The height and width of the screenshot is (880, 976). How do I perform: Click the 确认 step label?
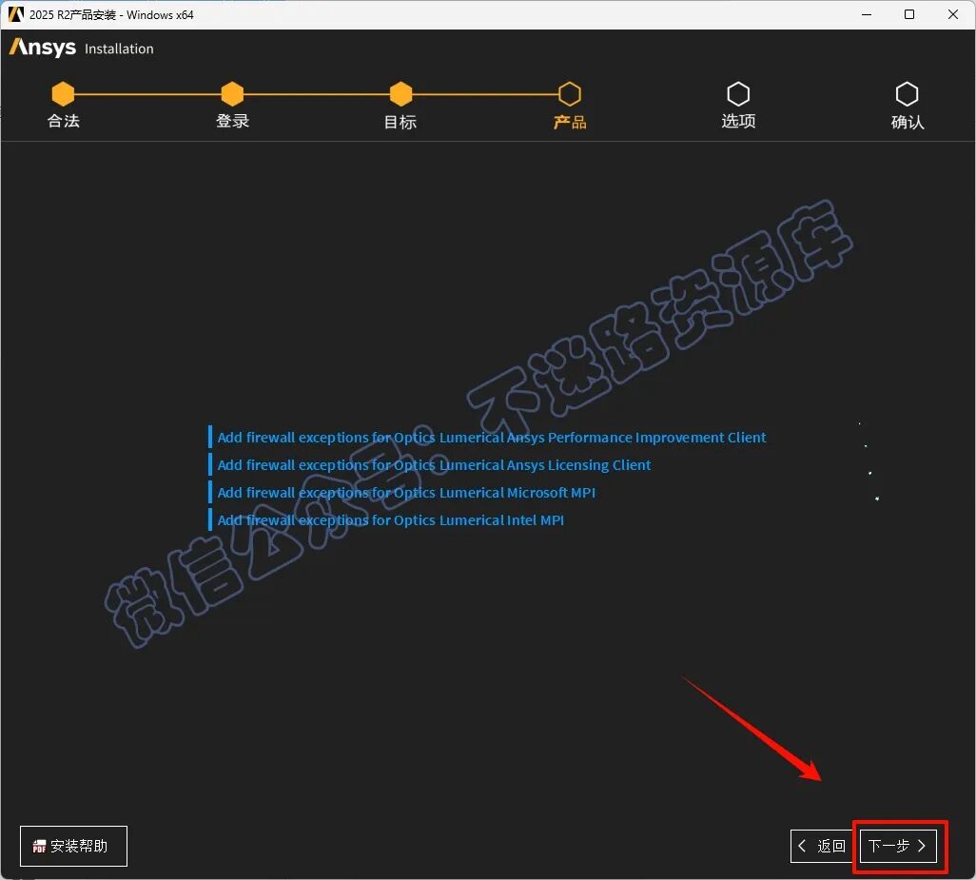[x=908, y=122]
